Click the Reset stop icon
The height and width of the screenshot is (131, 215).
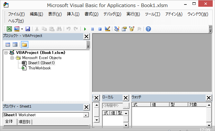pyautogui.click(x=100, y=29)
